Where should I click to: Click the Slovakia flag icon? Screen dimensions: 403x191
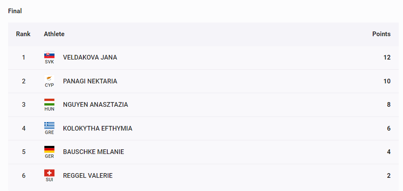tap(49, 55)
